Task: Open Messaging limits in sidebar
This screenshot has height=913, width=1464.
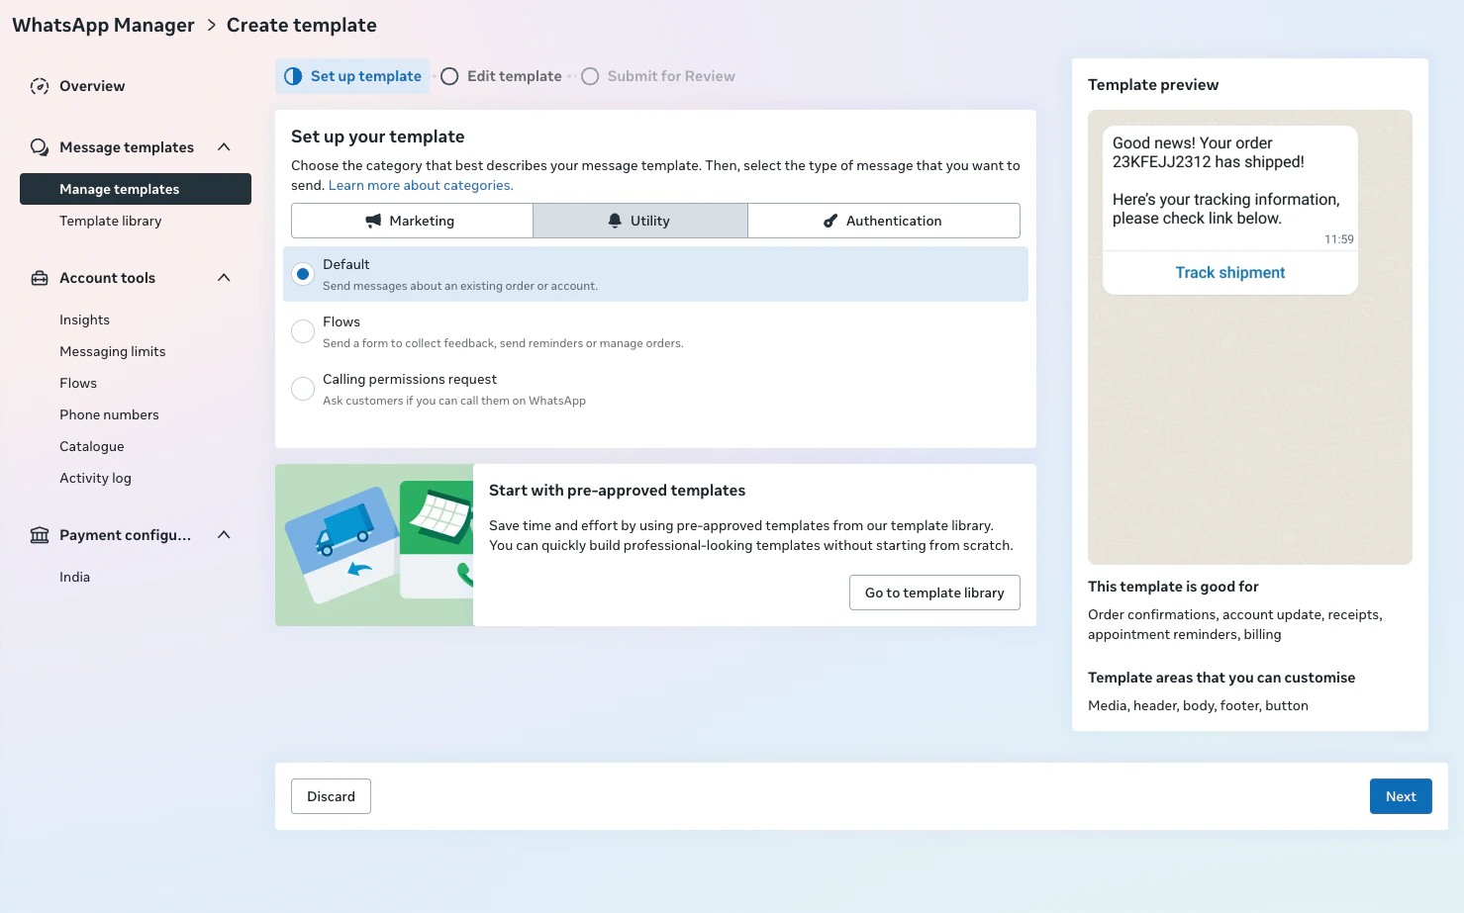Action: (x=113, y=351)
